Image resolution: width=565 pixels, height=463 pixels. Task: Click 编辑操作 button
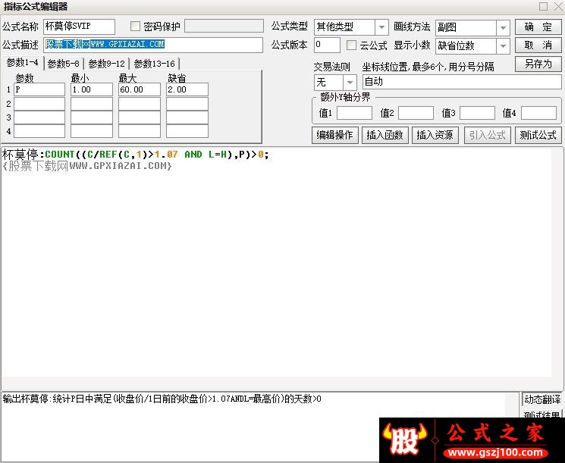(334, 136)
